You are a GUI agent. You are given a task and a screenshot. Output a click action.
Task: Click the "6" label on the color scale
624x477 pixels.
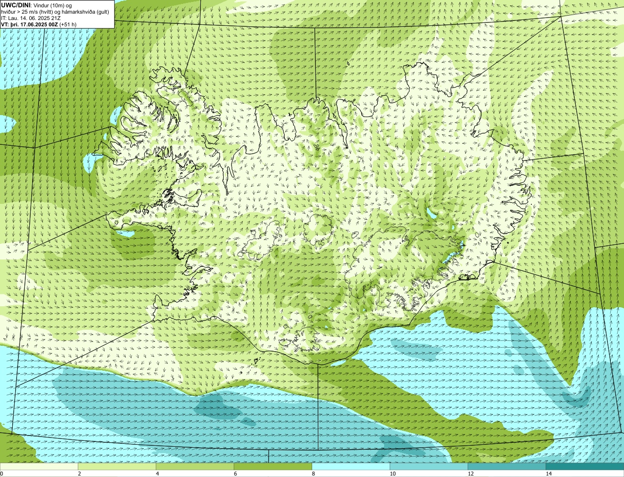[x=235, y=474]
